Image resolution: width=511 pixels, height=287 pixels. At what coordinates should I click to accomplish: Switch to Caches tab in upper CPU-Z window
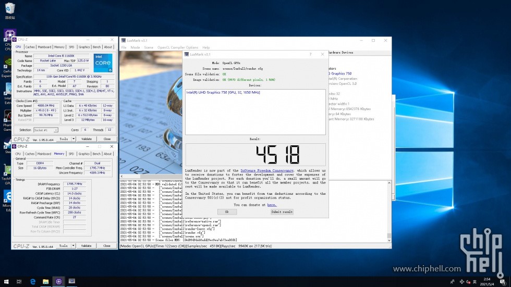pos(30,47)
